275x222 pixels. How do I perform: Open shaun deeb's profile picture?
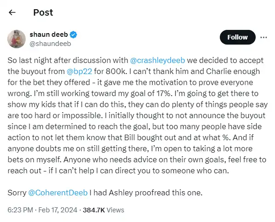(17, 39)
